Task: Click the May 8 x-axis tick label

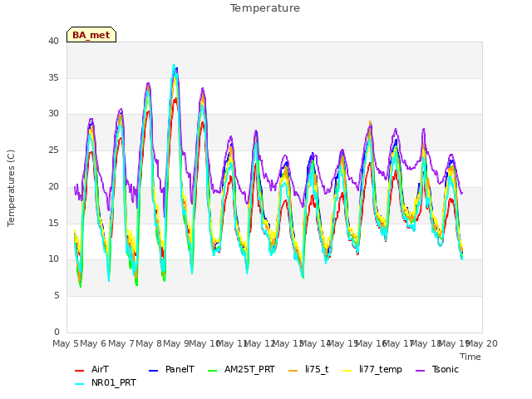Action: pos(149,343)
